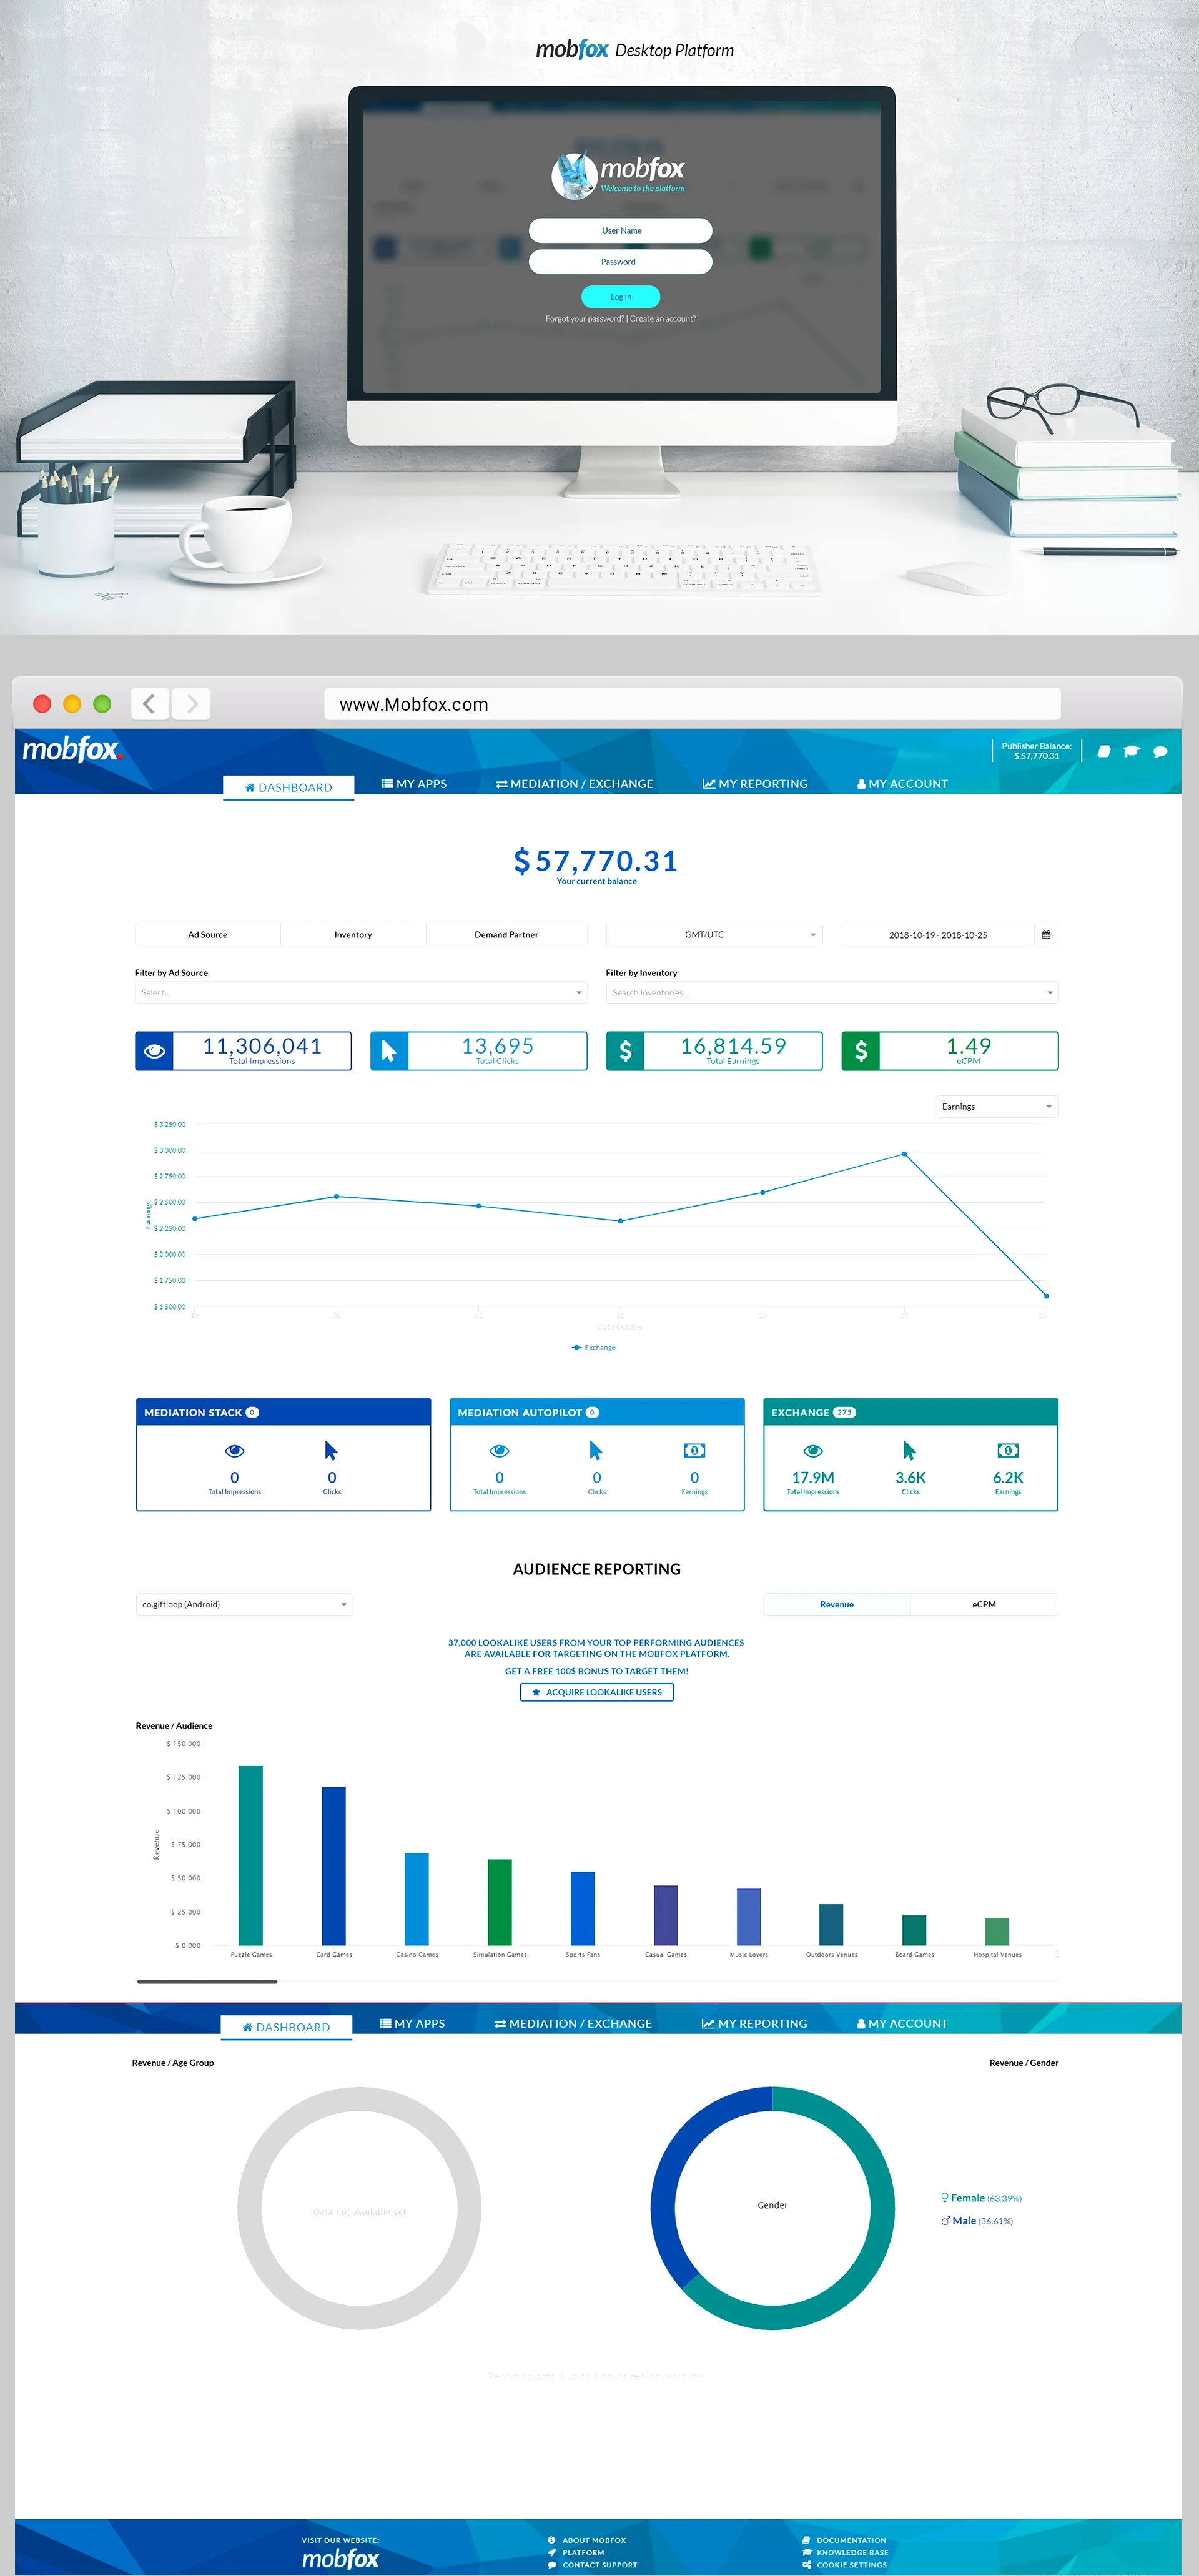Click the cursor icon on Total Clicks box
The image size is (1199, 2576).
pos(390,1050)
